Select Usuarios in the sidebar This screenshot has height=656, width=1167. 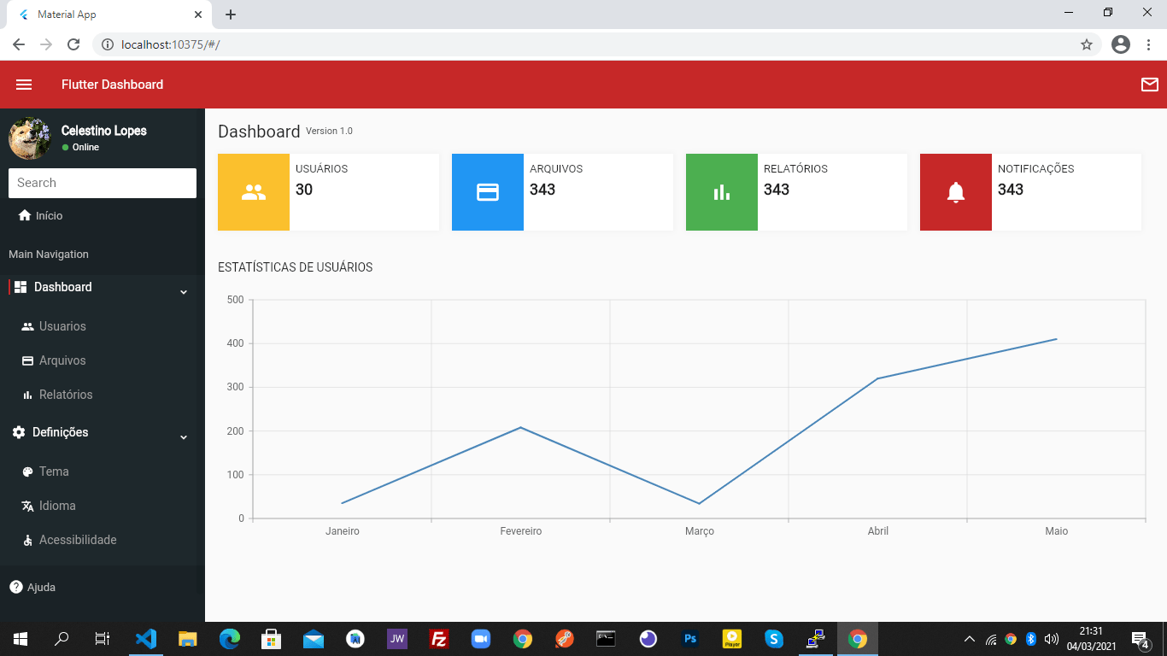coord(63,325)
